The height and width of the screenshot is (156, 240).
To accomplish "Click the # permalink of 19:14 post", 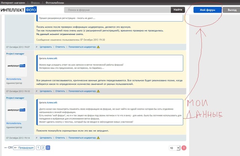I will (x=37, y=138).
